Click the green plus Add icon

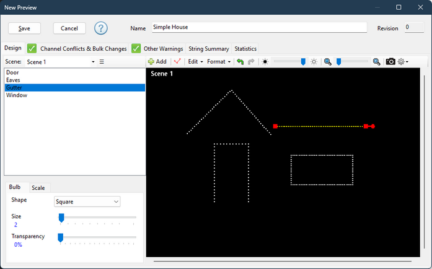[151, 62]
